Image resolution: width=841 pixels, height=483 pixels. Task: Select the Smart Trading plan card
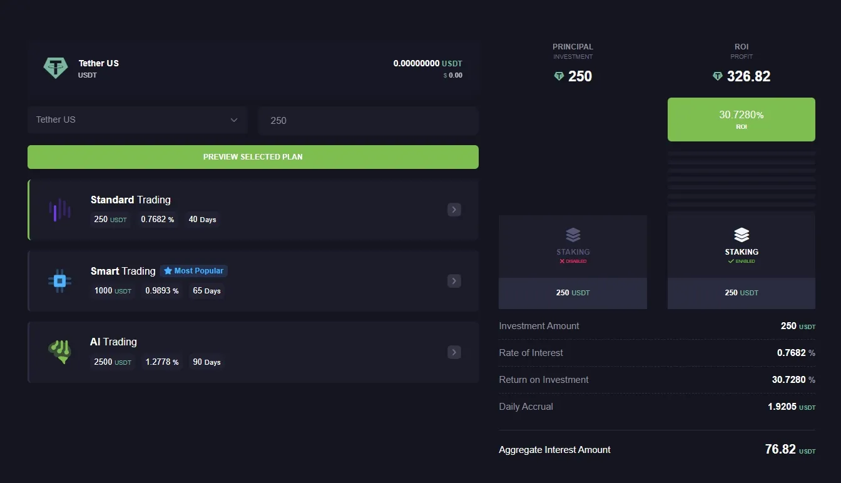253,281
